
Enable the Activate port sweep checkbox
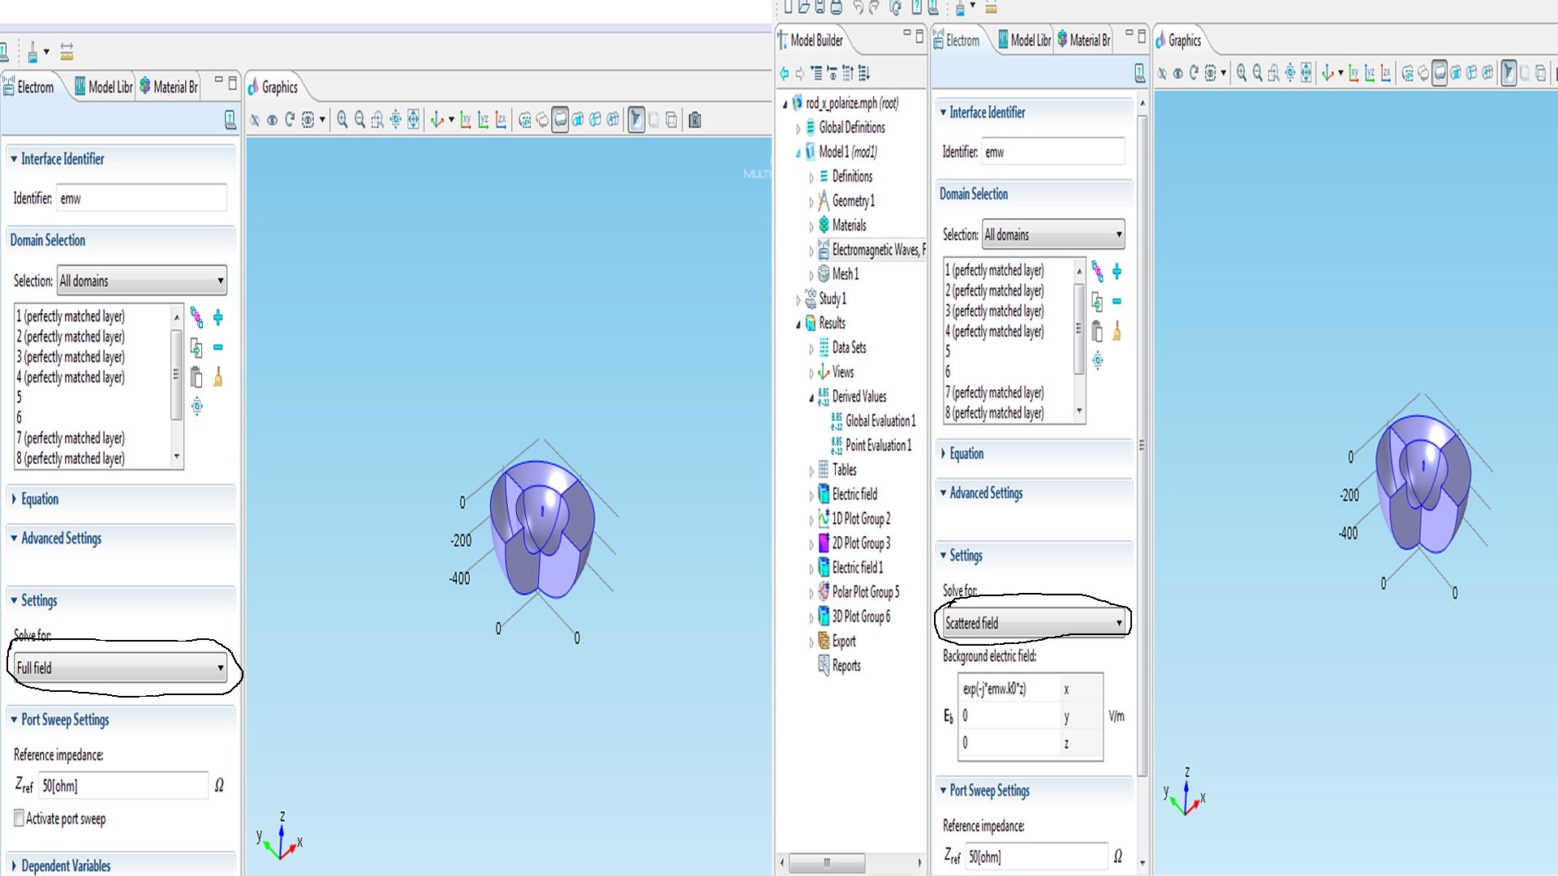(19, 818)
